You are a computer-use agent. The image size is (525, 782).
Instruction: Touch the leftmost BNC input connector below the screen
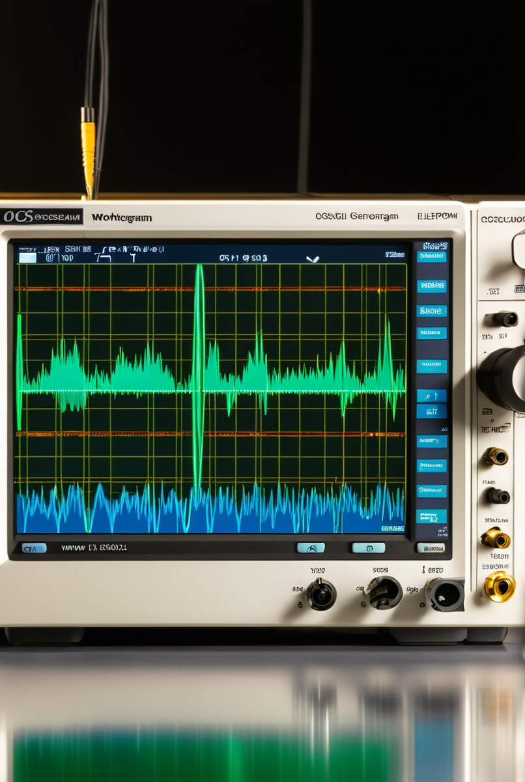coord(322,594)
